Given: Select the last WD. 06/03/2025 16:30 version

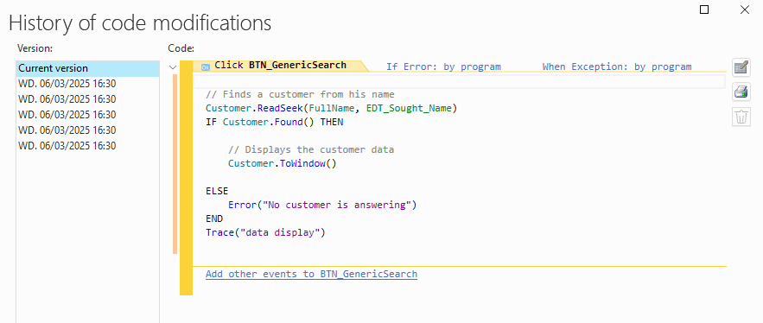Looking at the screenshot, I should [87, 146].
